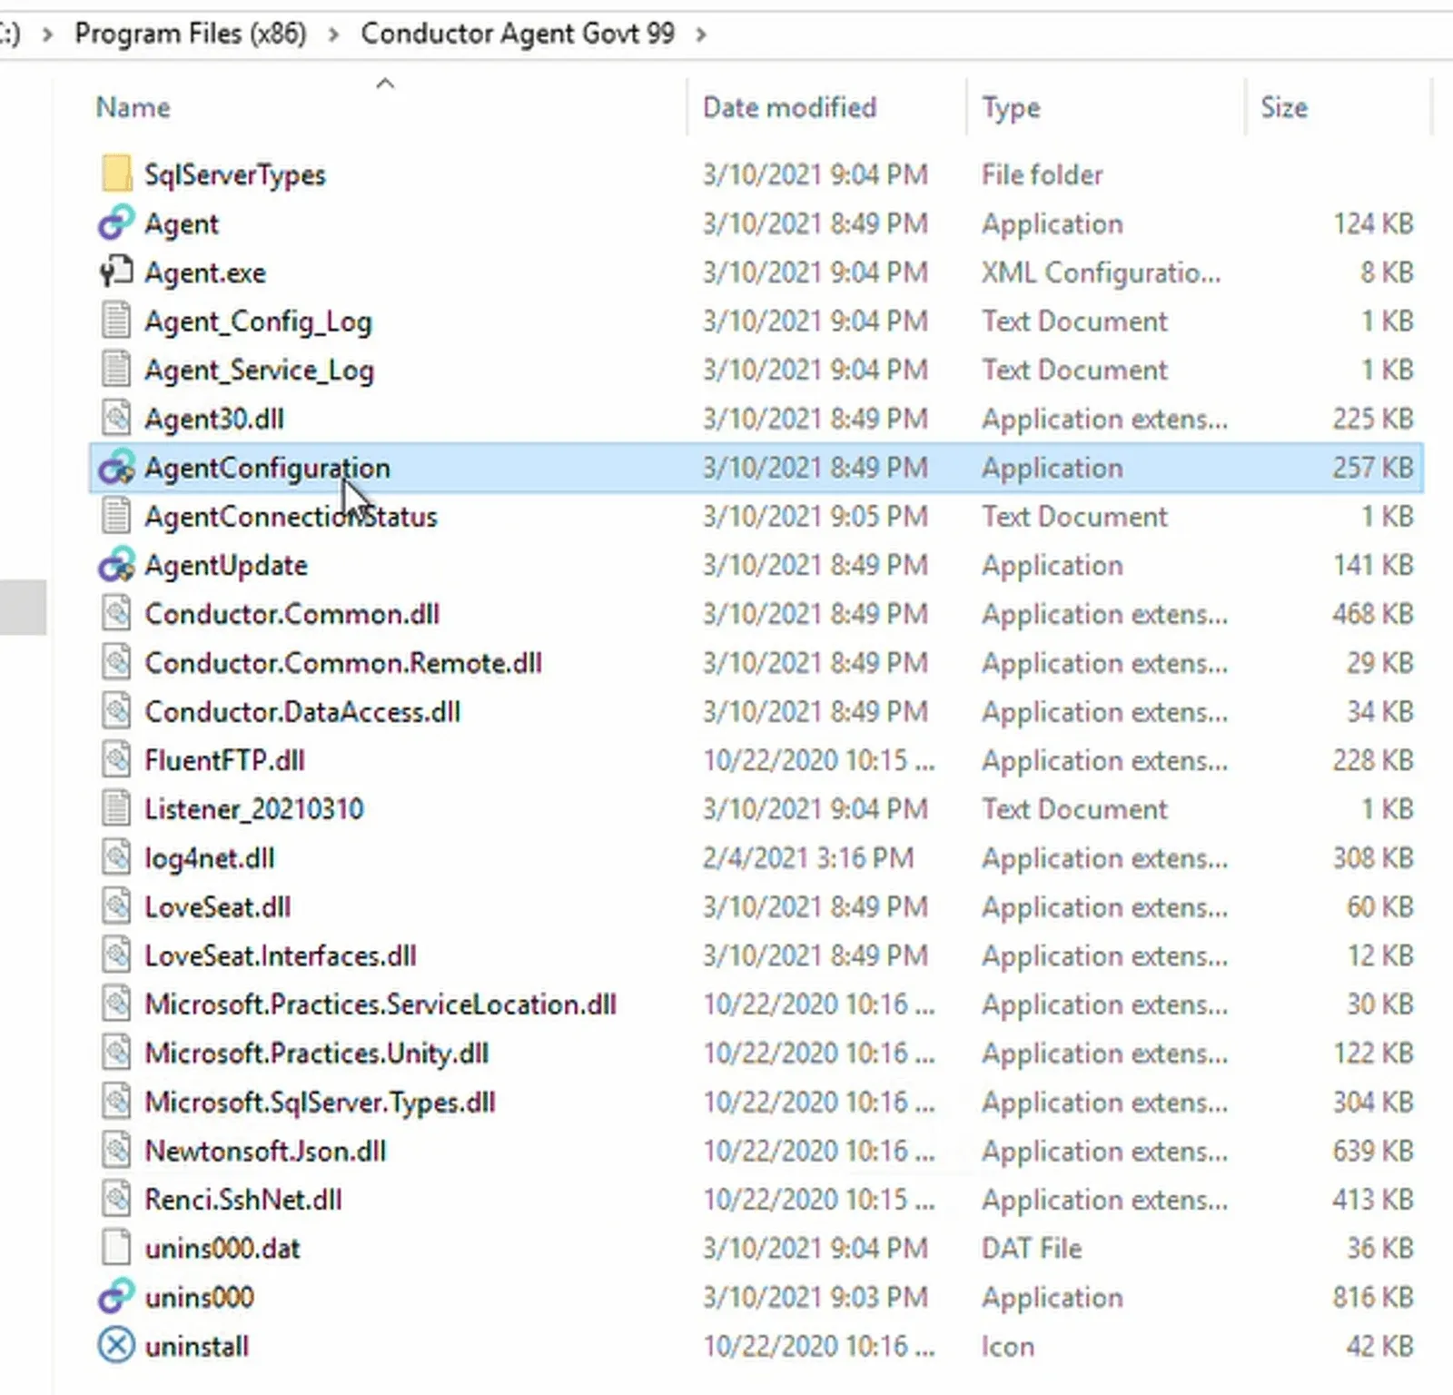Click the file name AgentUpdate
Image resolution: width=1453 pixels, height=1395 pixels.
pos(226,566)
